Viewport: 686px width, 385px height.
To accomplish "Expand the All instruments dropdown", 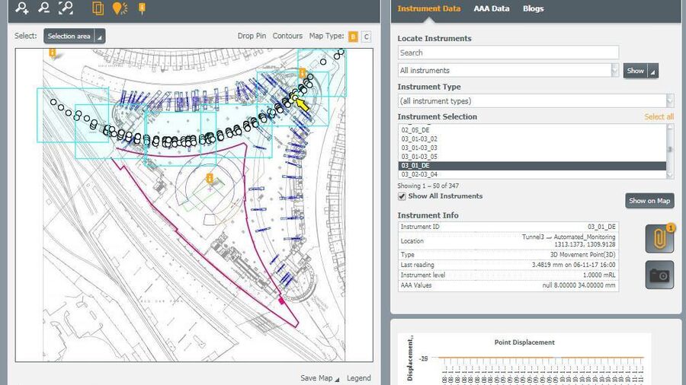I will (x=508, y=71).
